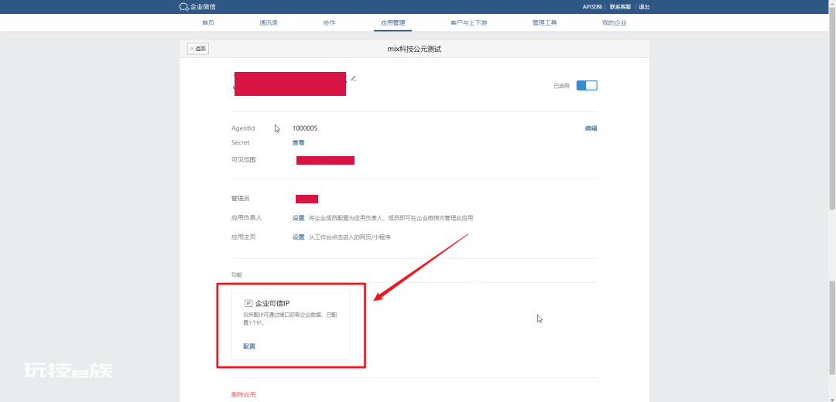The width and height of the screenshot is (836, 402).
Task: Click 设置 for 应用负责人
Action: [x=299, y=218]
